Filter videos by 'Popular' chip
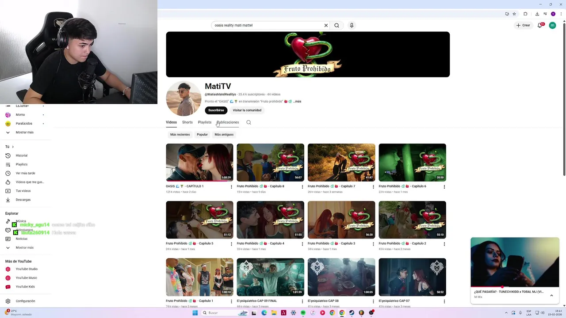The height and width of the screenshot is (318, 566). tap(202, 134)
